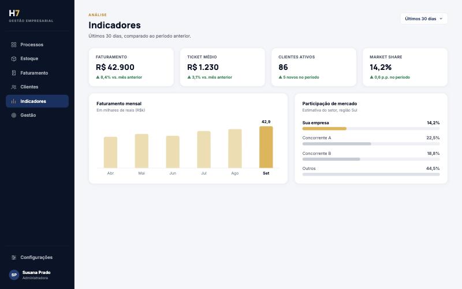Click the Indicadores page heading
Screen dimensions: 462x289
[x=114, y=25]
